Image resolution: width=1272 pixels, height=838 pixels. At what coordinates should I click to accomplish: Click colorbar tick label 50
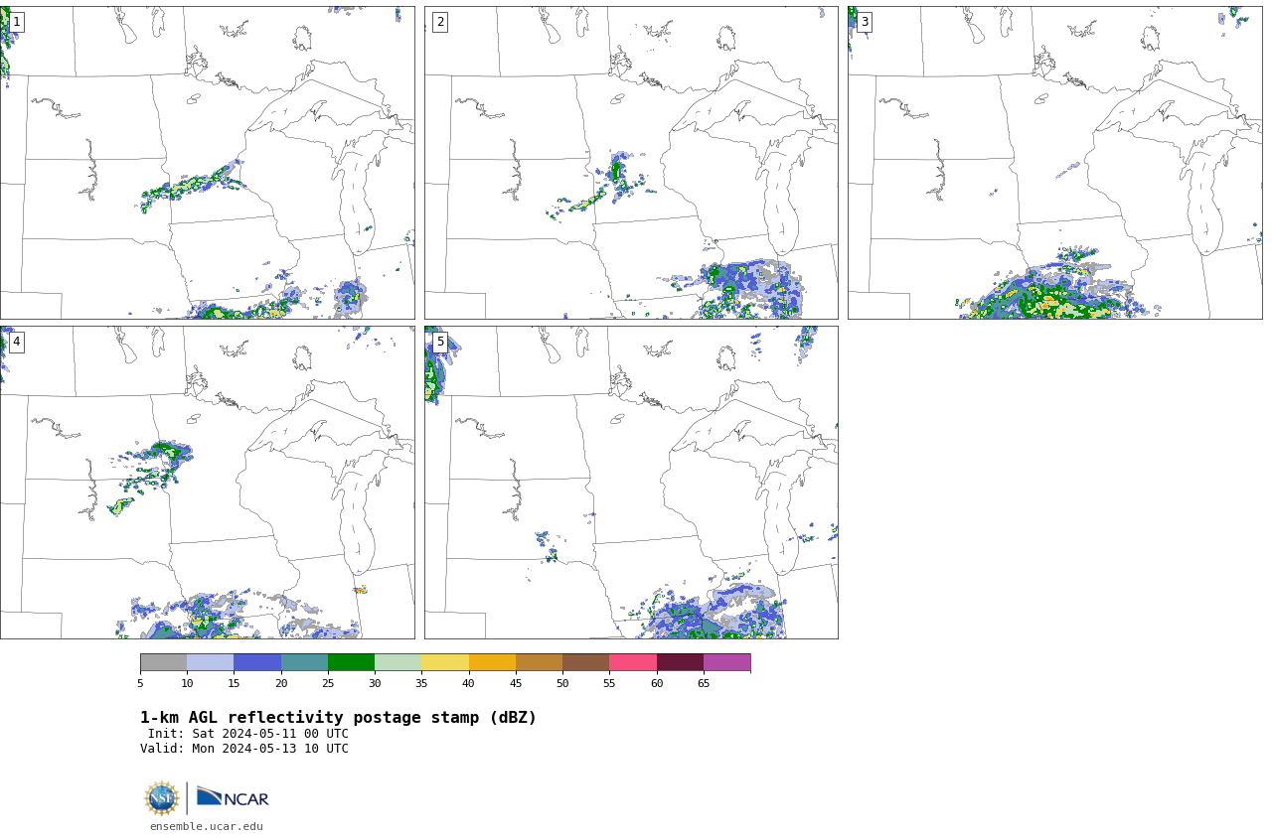pos(562,683)
